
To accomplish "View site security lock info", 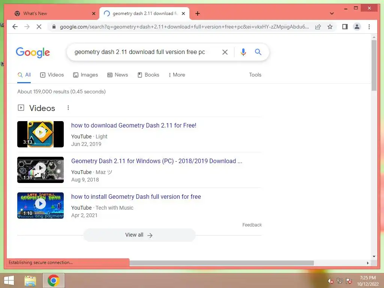I will point(54,27).
